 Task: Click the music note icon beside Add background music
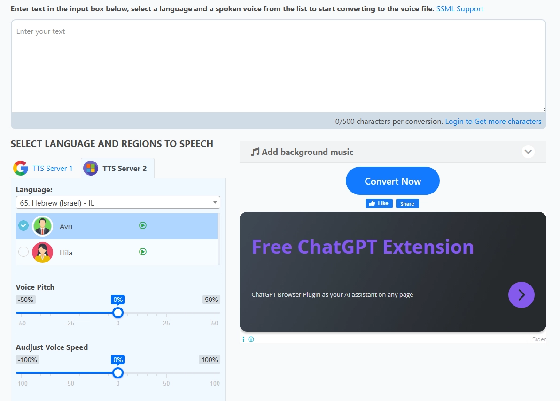click(254, 151)
